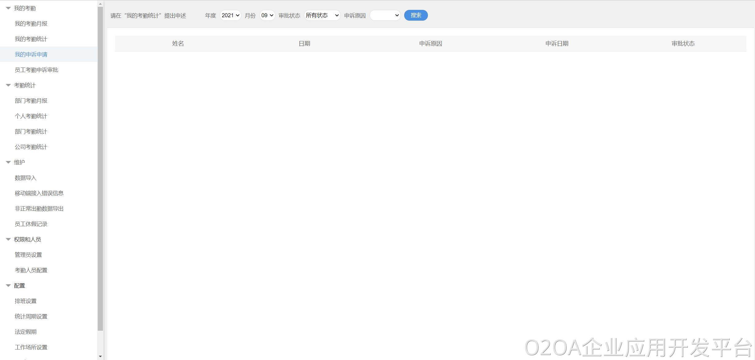Collapse the 权限和人员 section triangle
The height and width of the screenshot is (360, 755).
[8, 239]
